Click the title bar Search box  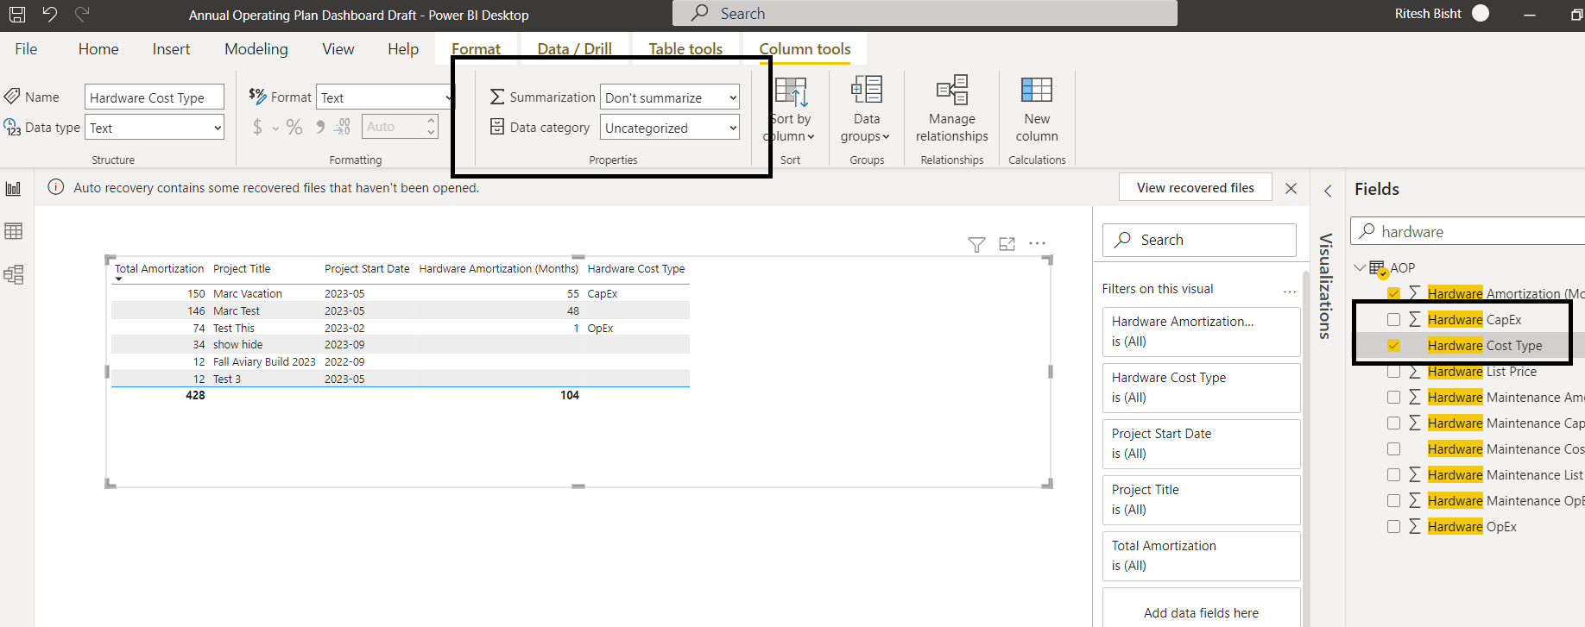point(925,13)
